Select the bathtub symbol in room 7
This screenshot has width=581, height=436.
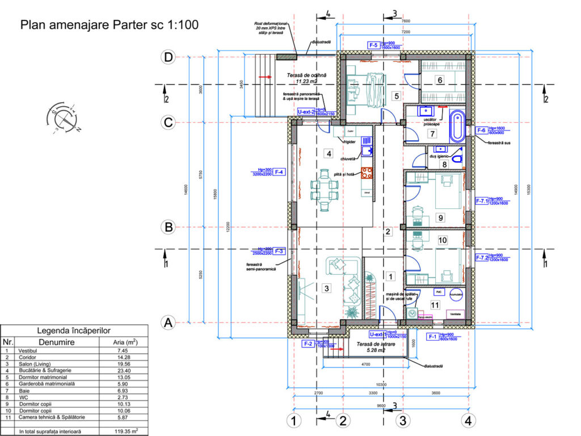point(458,126)
